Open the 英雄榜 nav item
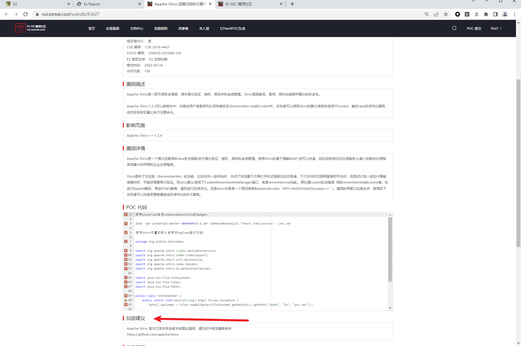This screenshot has width=521, height=346. (x=183, y=28)
